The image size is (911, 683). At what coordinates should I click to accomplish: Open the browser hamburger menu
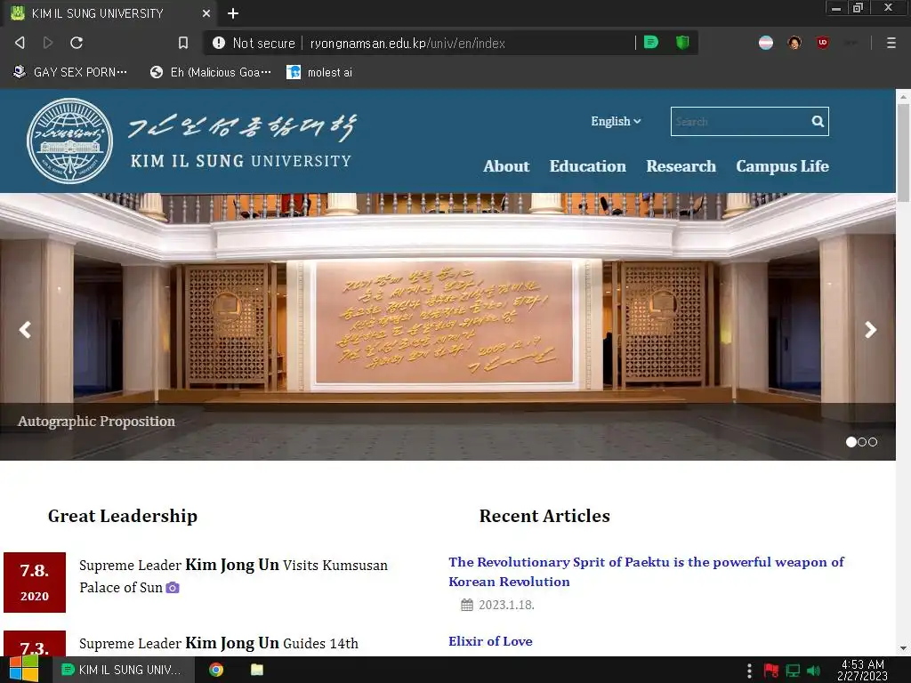[x=891, y=43]
